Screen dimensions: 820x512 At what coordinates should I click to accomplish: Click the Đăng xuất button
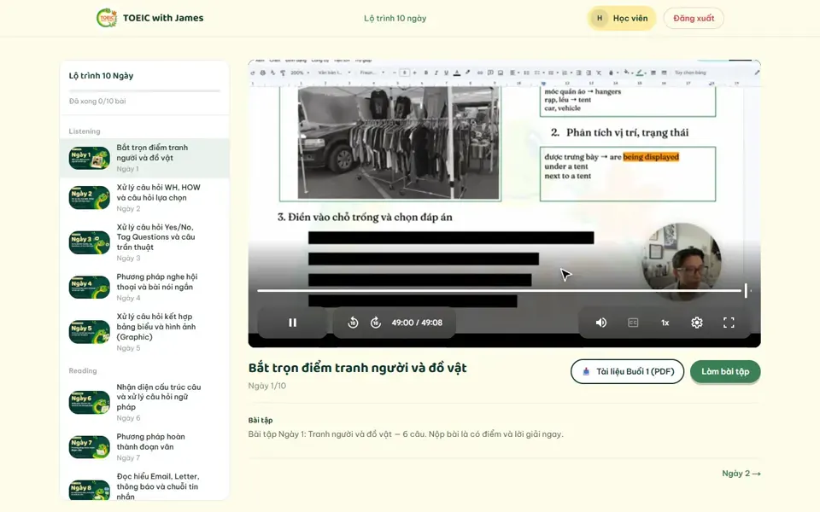coord(694,18)
